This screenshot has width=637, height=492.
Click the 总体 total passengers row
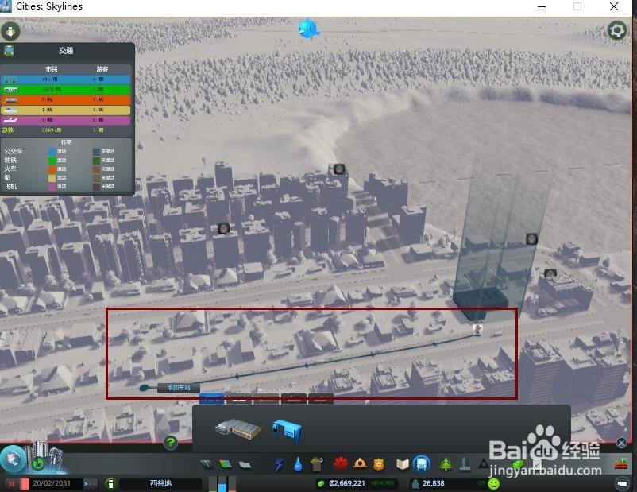click(66, 130)
